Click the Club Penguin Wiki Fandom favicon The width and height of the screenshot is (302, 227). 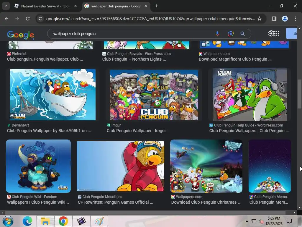[9, 197]
